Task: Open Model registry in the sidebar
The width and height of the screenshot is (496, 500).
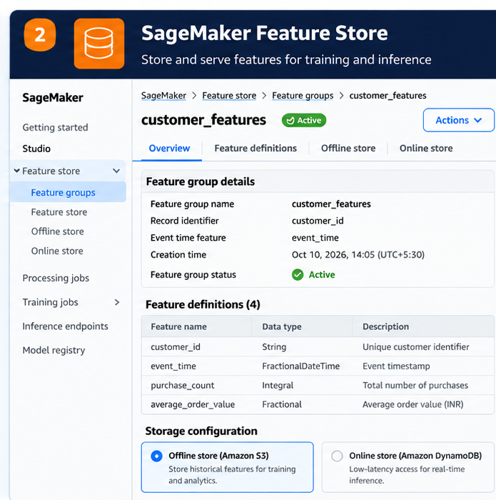Action: pos(54,351)
